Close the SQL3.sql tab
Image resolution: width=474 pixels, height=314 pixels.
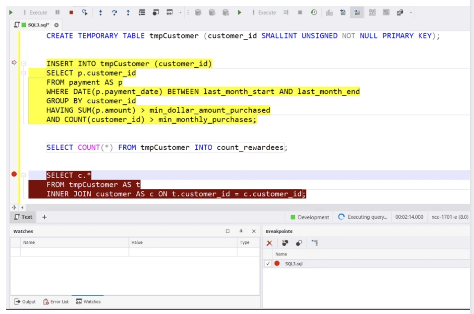tap(56, 25)
